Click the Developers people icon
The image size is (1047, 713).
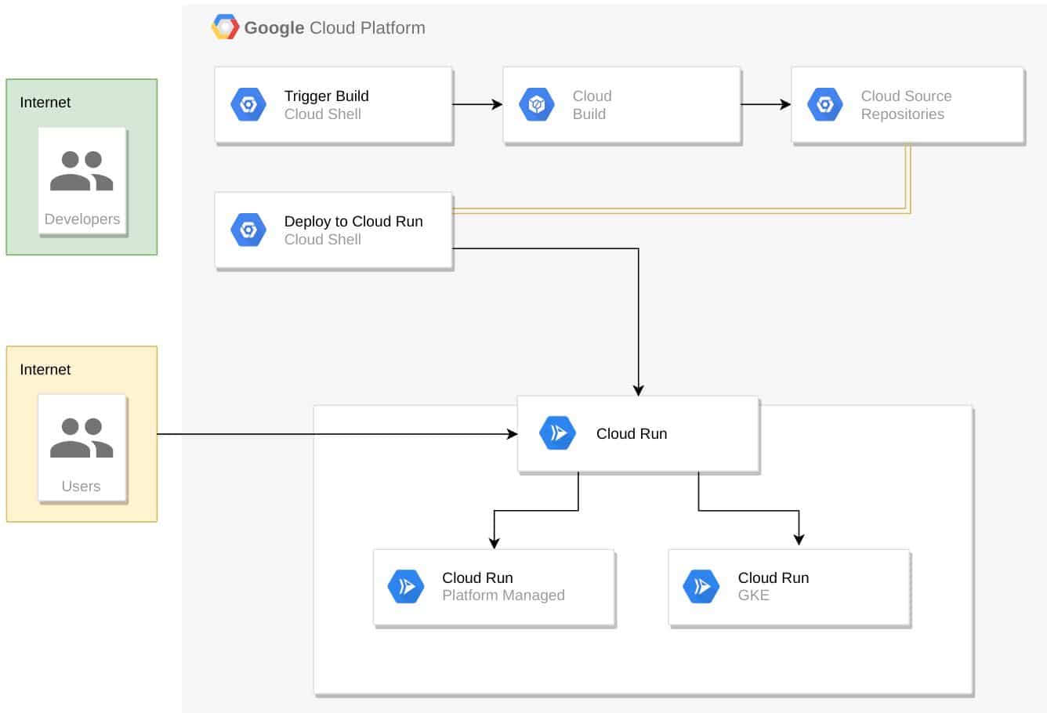[x=82, y=171]
